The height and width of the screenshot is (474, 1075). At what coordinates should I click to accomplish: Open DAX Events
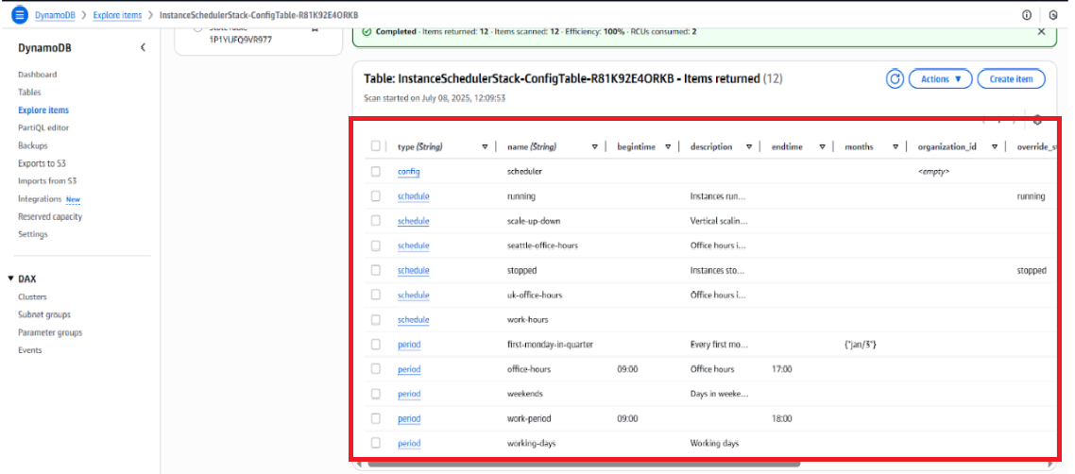[x=30, y=350]
